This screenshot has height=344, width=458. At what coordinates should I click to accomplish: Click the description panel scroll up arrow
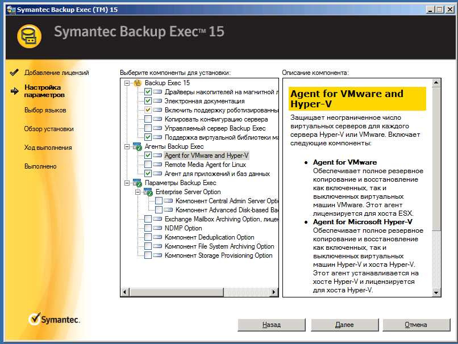436,82
